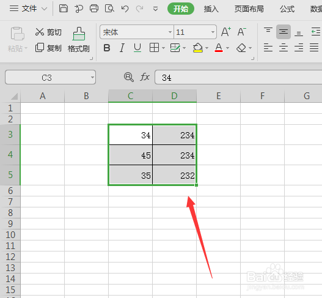The height and width of the screenshot is (298, 322).
Task: Click 复制 copy button
Action: point(48,48)
